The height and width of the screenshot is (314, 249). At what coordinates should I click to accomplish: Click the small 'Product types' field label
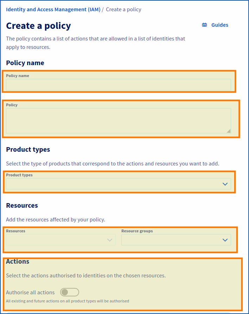coord(19,175)
